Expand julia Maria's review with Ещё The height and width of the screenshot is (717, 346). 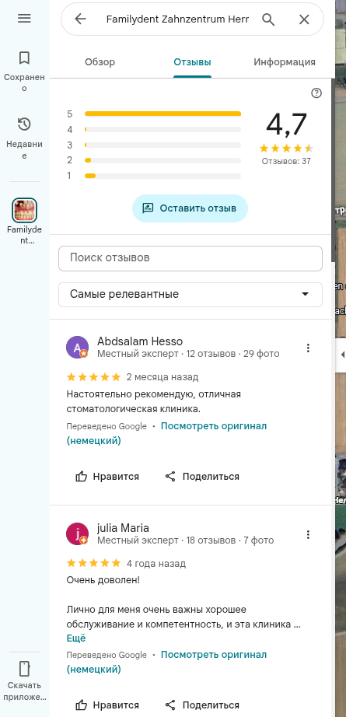(76, 638)
